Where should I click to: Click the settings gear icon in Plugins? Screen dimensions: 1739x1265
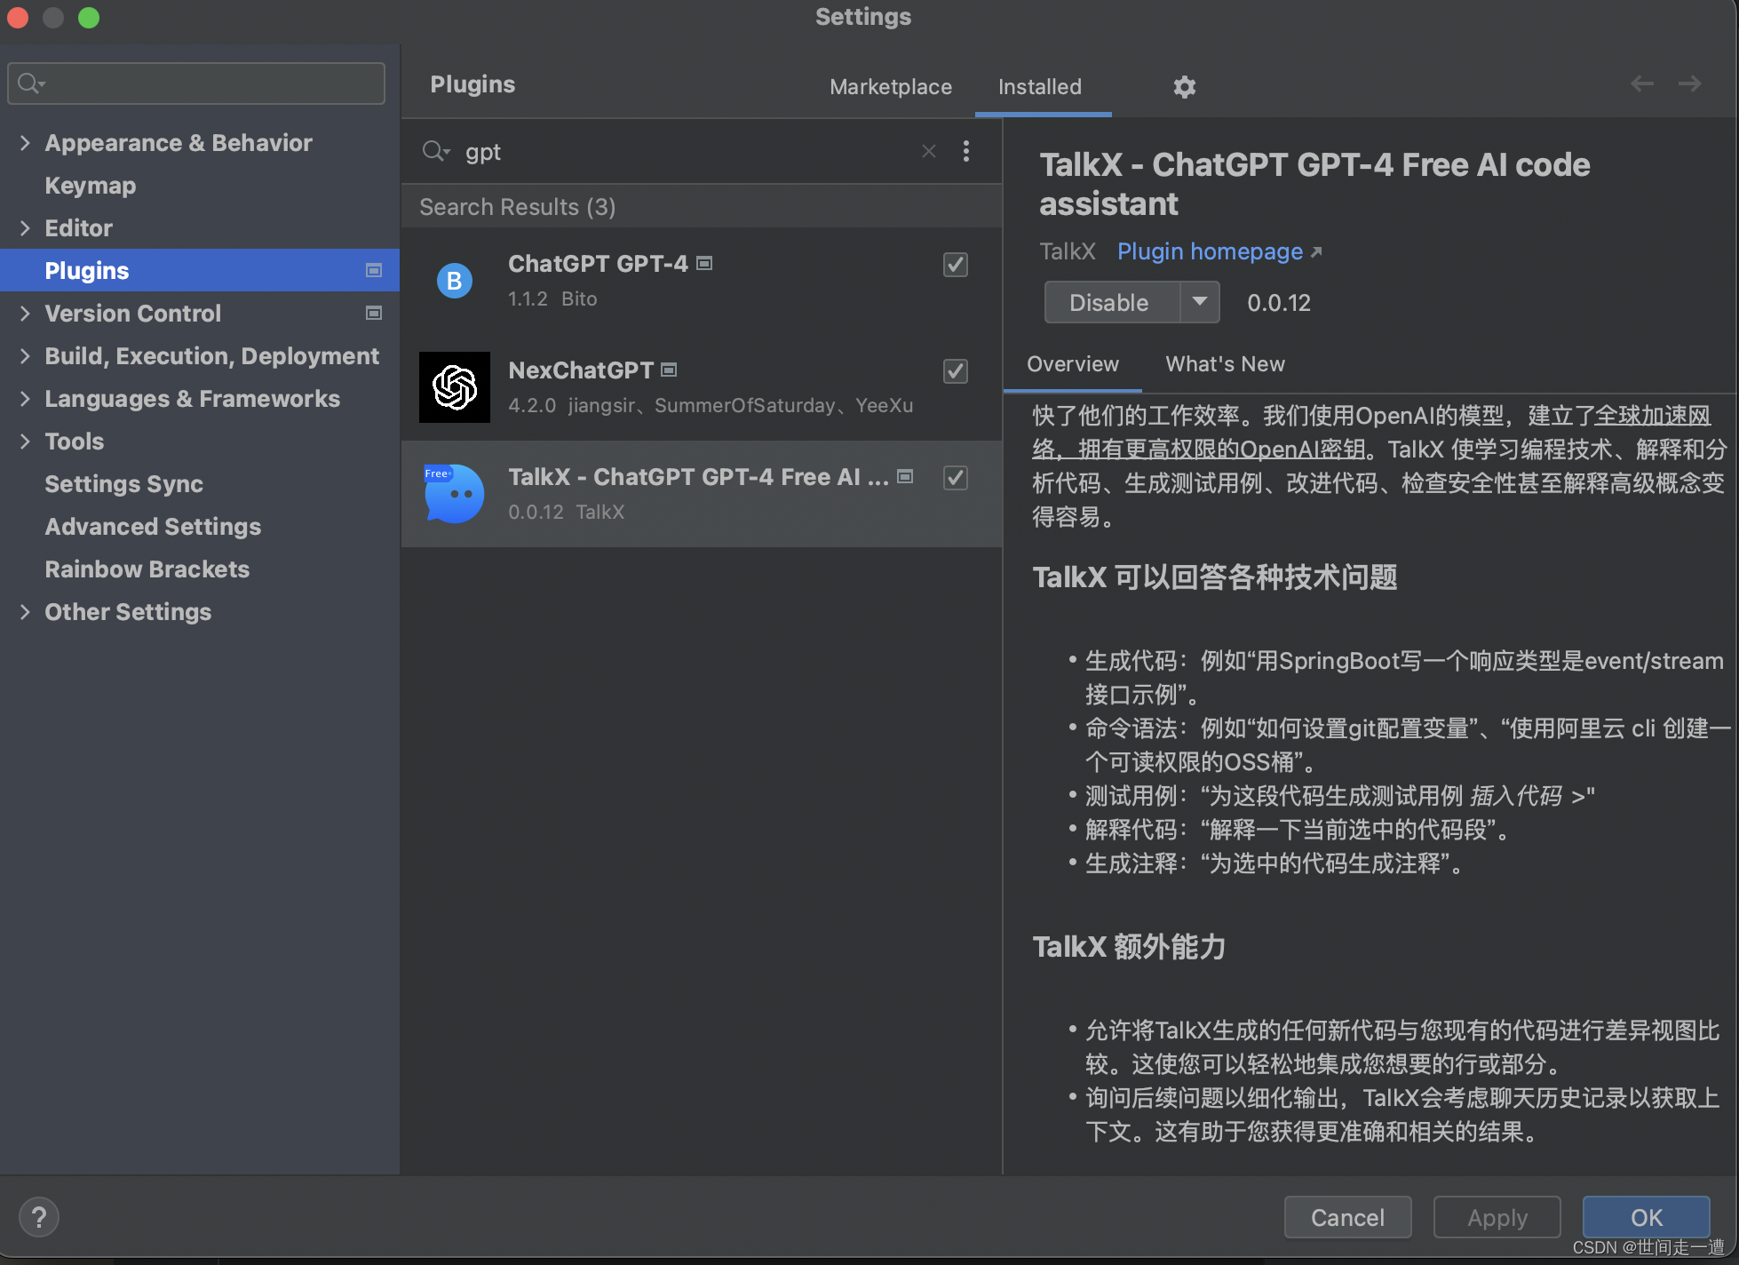[x=1184, y=85]
